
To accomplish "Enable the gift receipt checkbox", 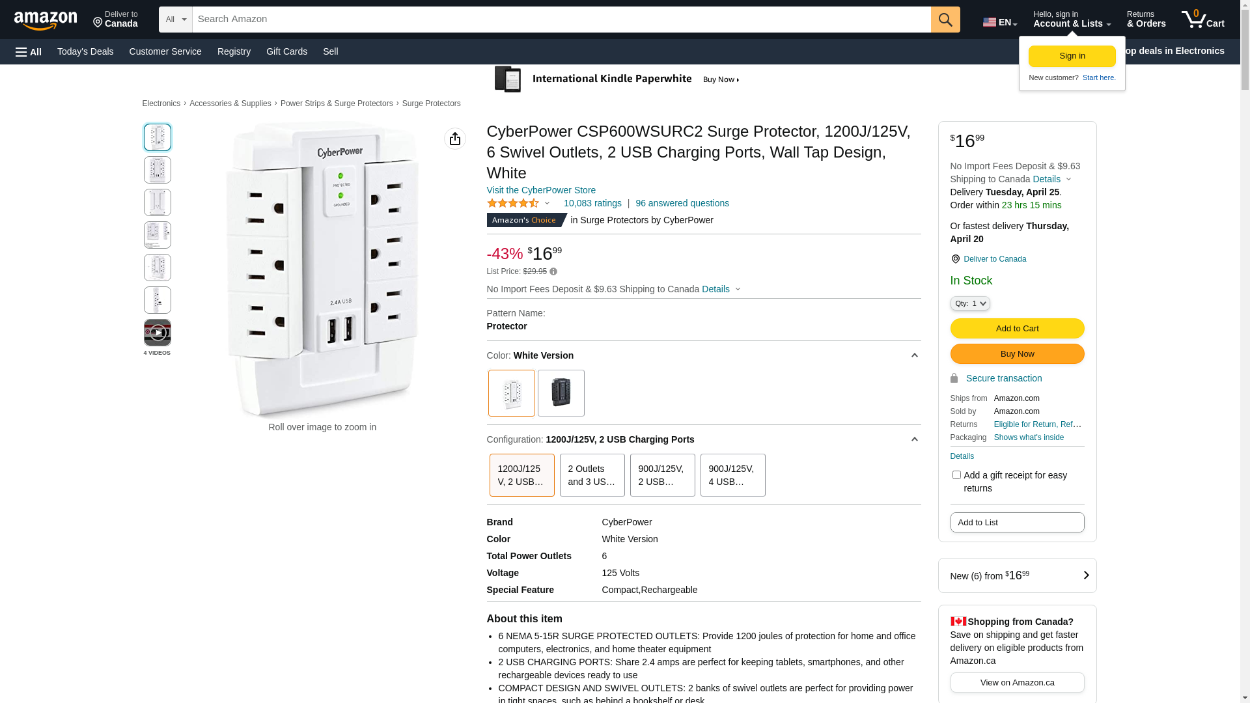I will tap(956, 475).
